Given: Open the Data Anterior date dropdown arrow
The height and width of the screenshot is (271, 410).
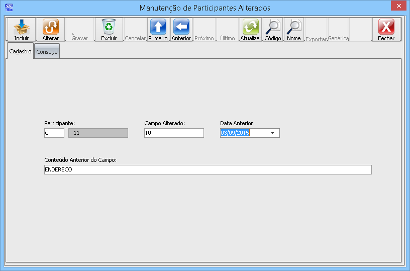Looking at the screenshot, I should click(272, 133).
